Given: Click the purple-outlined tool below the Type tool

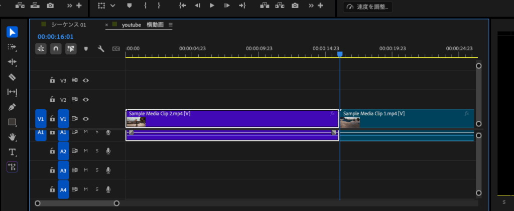Looking at the screenshot, I should pos(12,167).
